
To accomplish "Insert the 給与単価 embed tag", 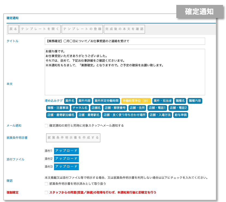I will (x=181, y=115).
